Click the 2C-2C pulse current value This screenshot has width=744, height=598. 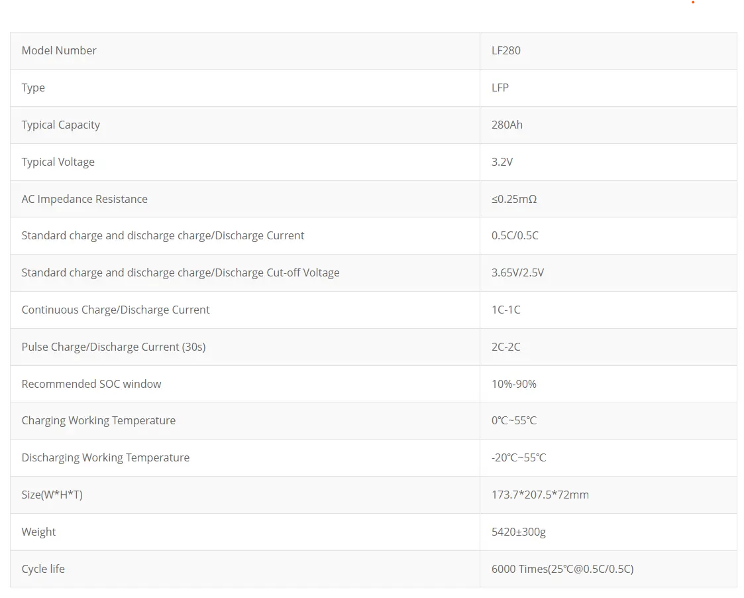[x=506, y=347]
